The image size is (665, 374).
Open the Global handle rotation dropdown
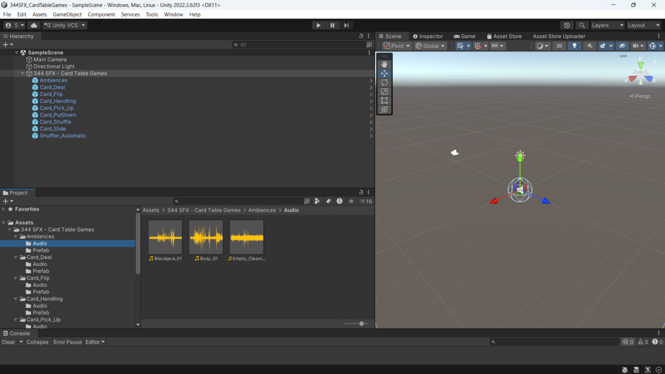click(430, 46)
